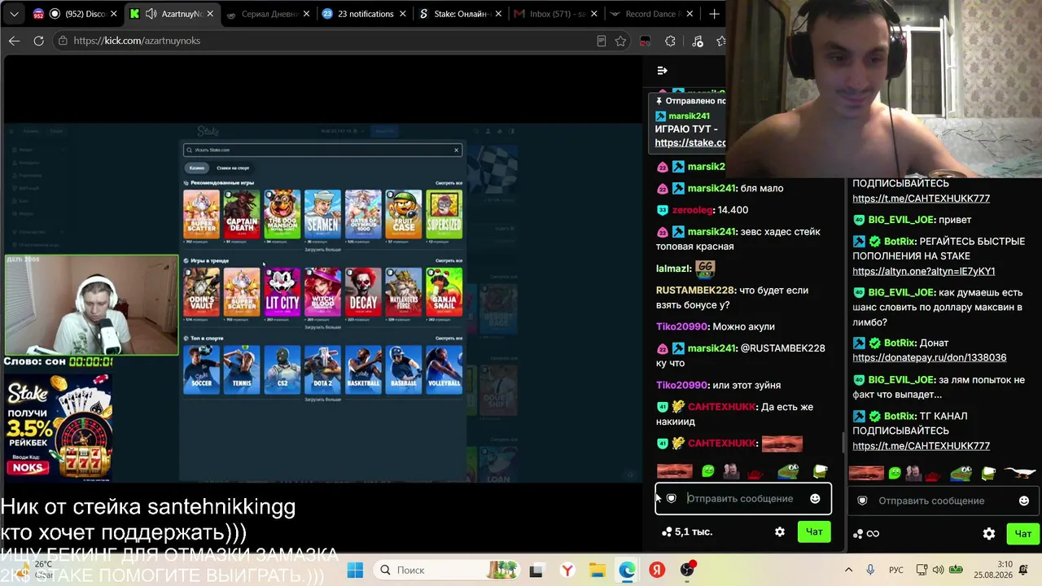Open the Stake: Онлайн browser tab
The image size is (1042, 586).
pyautogui.click(x=456, y=14)
